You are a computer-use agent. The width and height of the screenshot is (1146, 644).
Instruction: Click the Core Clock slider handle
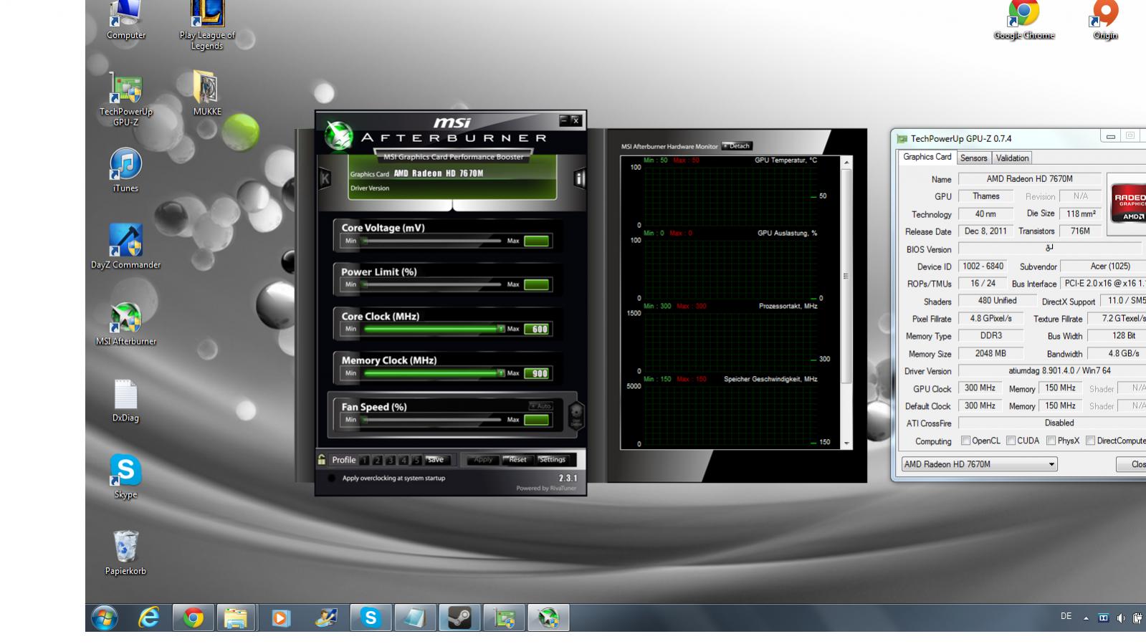[500, 329]
